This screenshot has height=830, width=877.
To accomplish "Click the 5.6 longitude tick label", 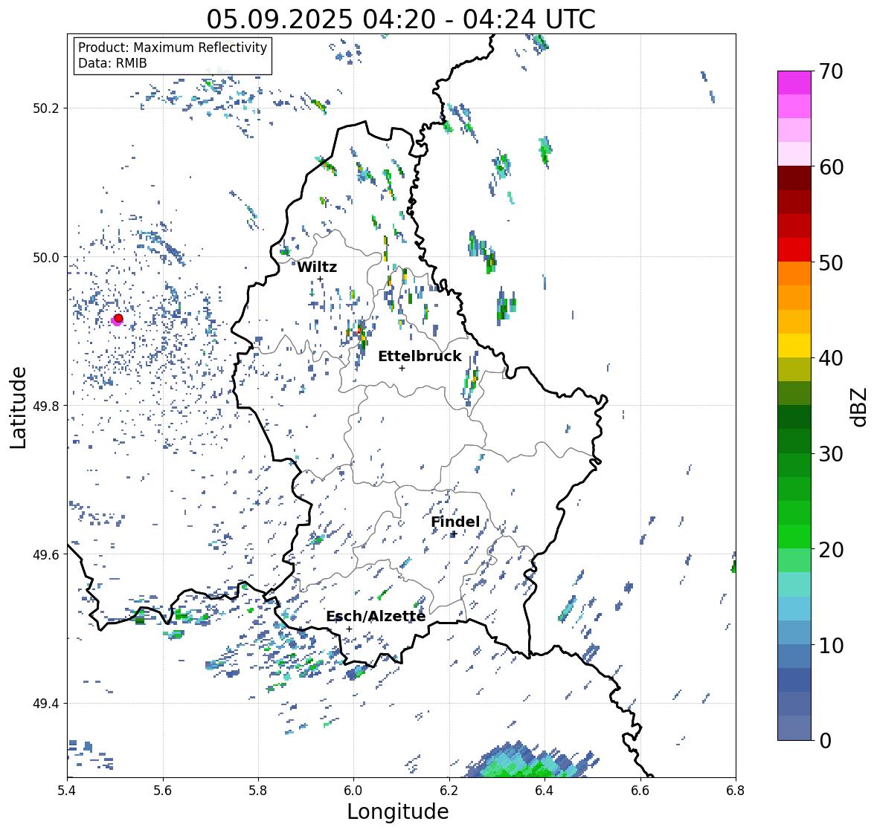I will click(163, 791).
